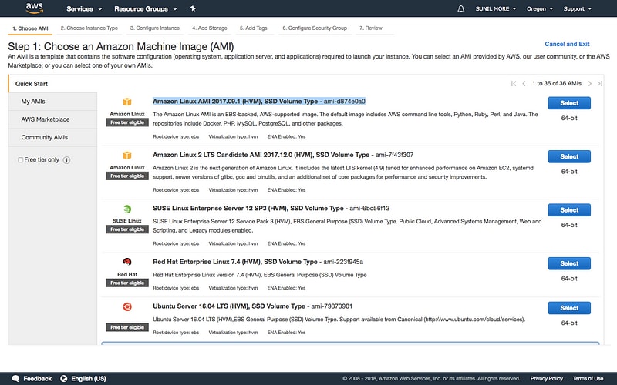This screenshot has height=385, width=617.
Task: Go to first page of AMIs
Action: pos(514,84)
